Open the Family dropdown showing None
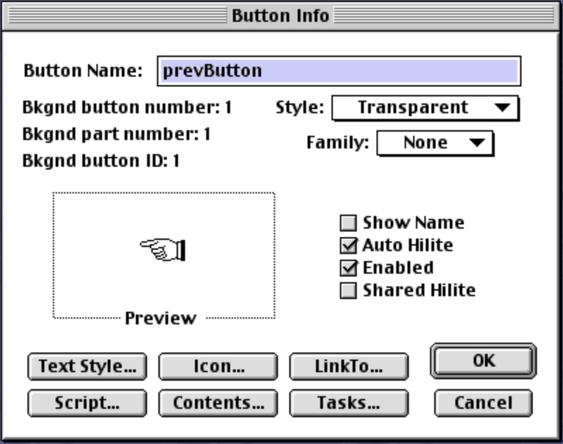The image size is (563, 444). tap(433, 142)
